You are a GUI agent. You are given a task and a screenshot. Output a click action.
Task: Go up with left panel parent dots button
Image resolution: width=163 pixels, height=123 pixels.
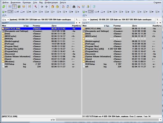point(80,20)
